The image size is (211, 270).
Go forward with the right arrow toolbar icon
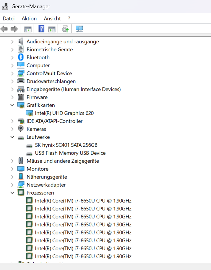tap(14, 29)
